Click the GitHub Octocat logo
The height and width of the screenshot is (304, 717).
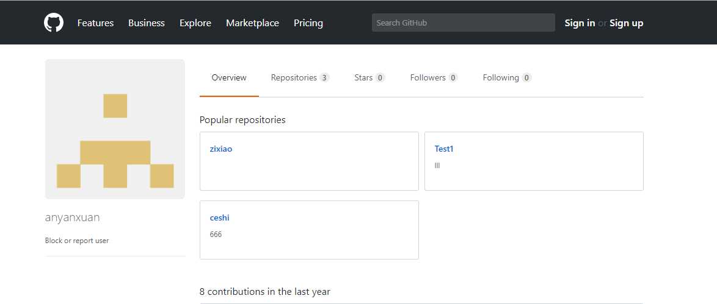point(54,23)
